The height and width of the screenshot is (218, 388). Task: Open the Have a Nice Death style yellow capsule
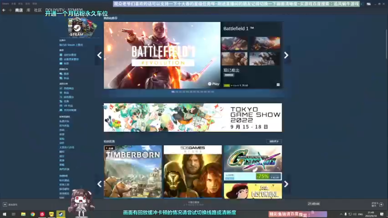(x=253, y=191)
